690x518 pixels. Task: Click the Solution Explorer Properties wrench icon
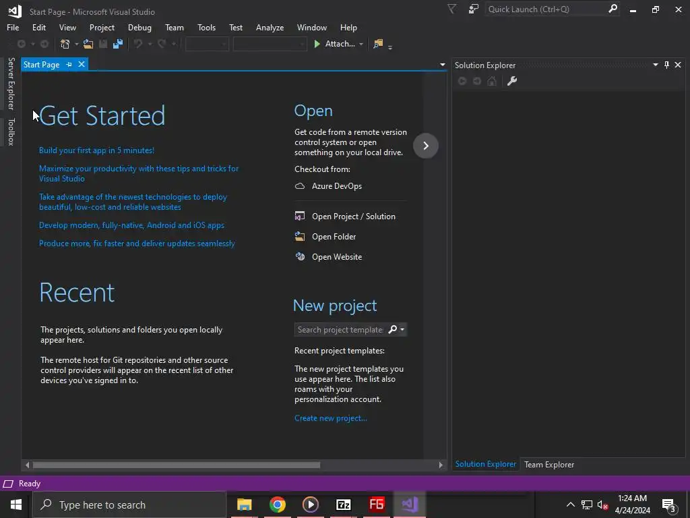pos(512,81)
